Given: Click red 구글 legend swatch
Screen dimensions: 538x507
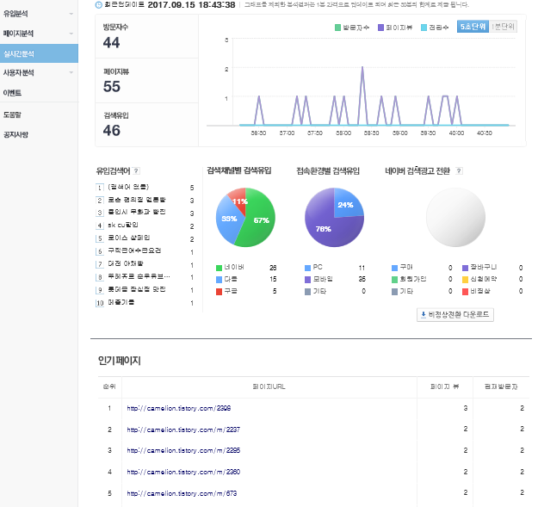Looking at the screenshot, I should (x=219, y=292).
